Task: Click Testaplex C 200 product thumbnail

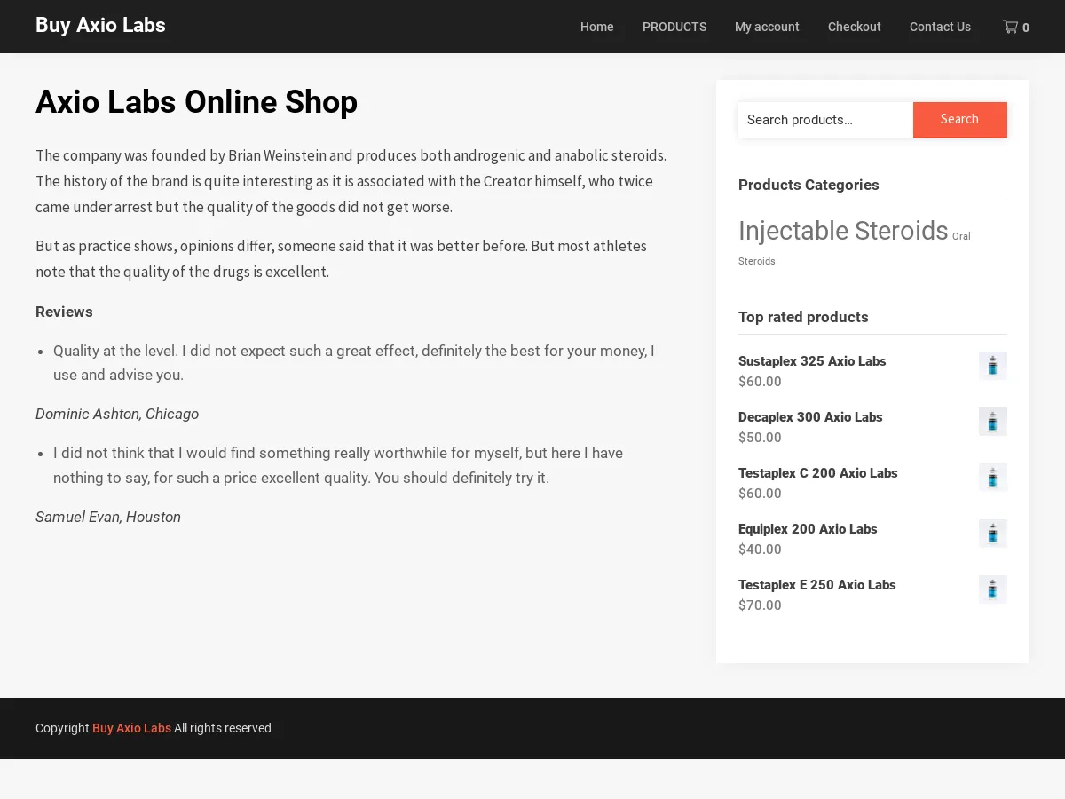Action: (x=992, y=478)
